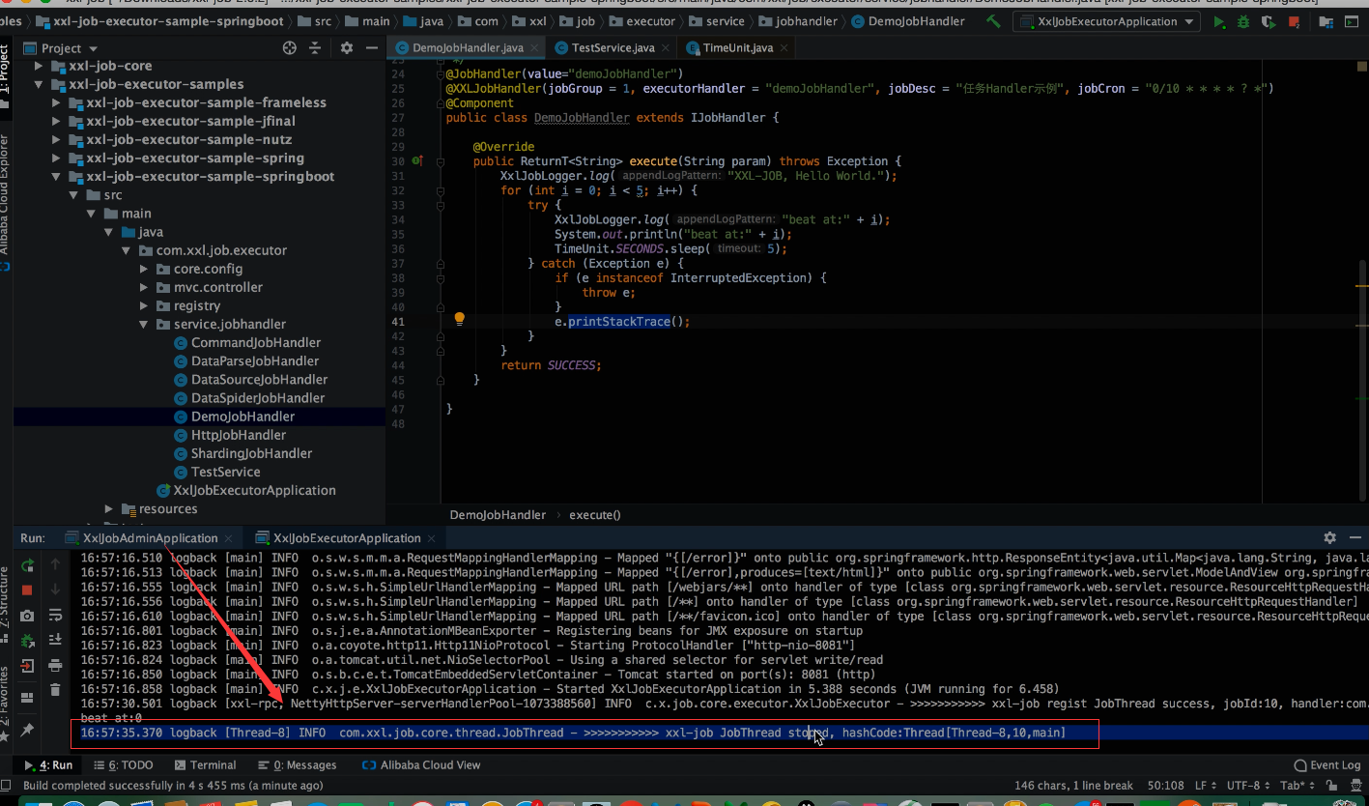Click the override gutter icon beside execute method
This screenshot has width=1369, height=806.
417,161
